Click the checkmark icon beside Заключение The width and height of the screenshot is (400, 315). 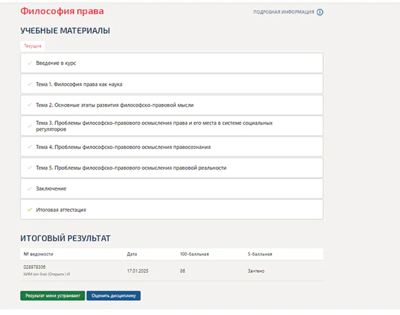tap(30, 189)
